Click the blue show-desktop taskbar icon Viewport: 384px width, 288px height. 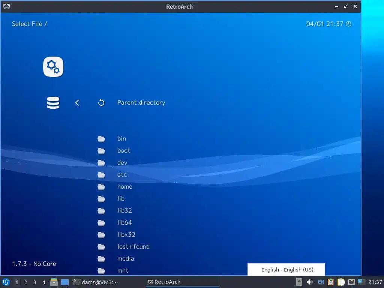point(65,282)
